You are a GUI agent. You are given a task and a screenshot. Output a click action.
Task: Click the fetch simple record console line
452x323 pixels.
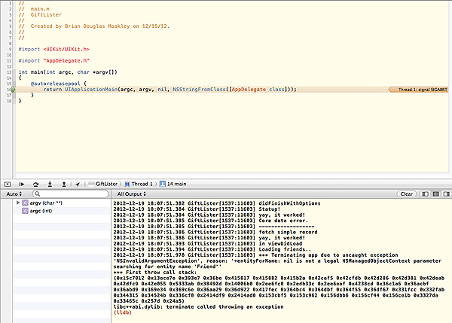(215, 232)
